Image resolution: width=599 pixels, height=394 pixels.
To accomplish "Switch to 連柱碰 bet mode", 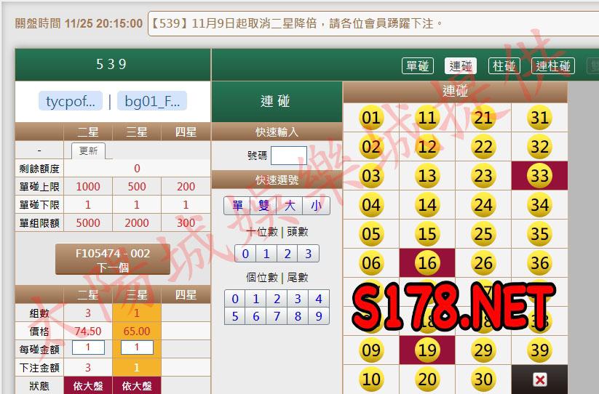I will point(553,66).
